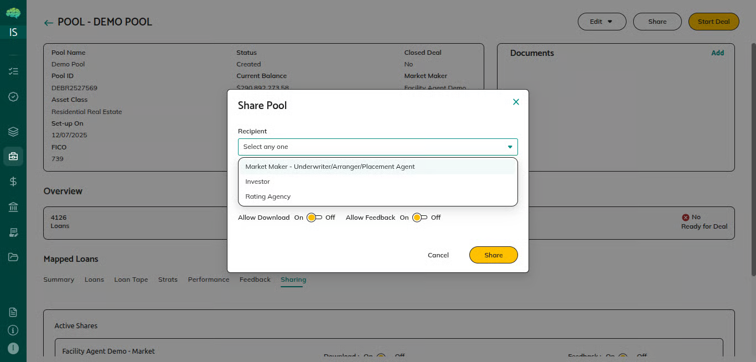Click the bank building sidebar icon
Screen dimensions: 756x362
[x=13, y=207]
